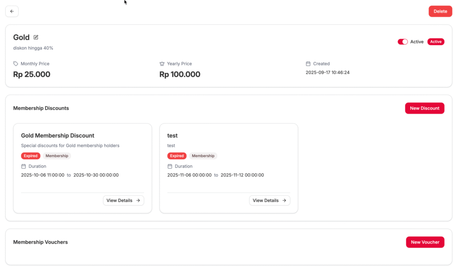Add a New Voucher

[425, 242]
